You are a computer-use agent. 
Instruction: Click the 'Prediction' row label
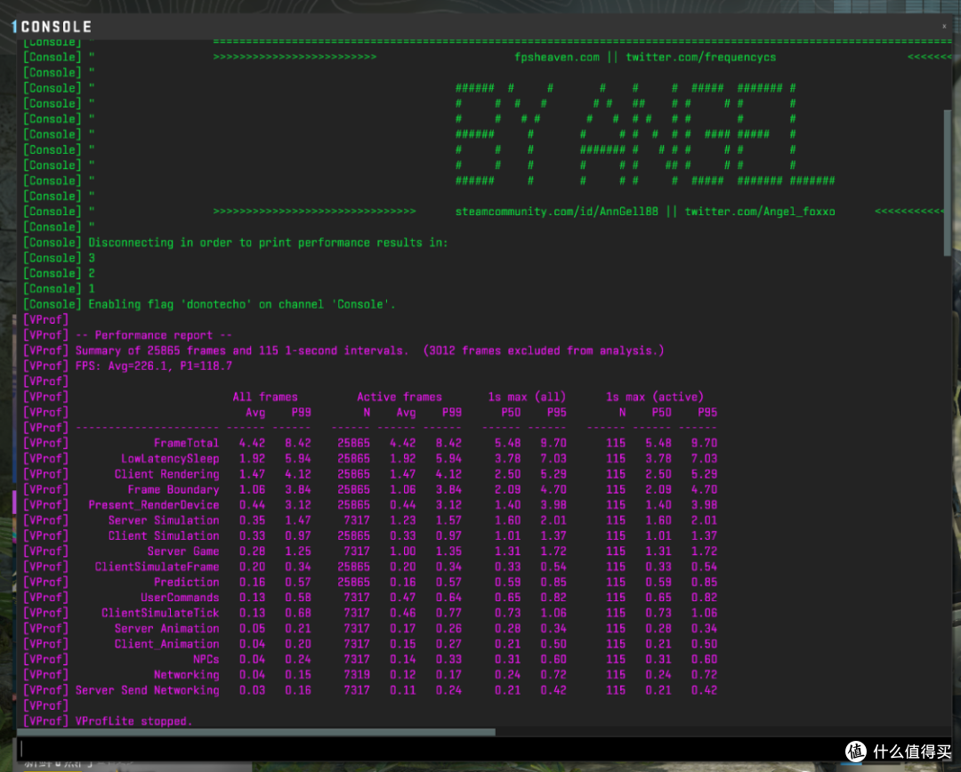point(186,582)
